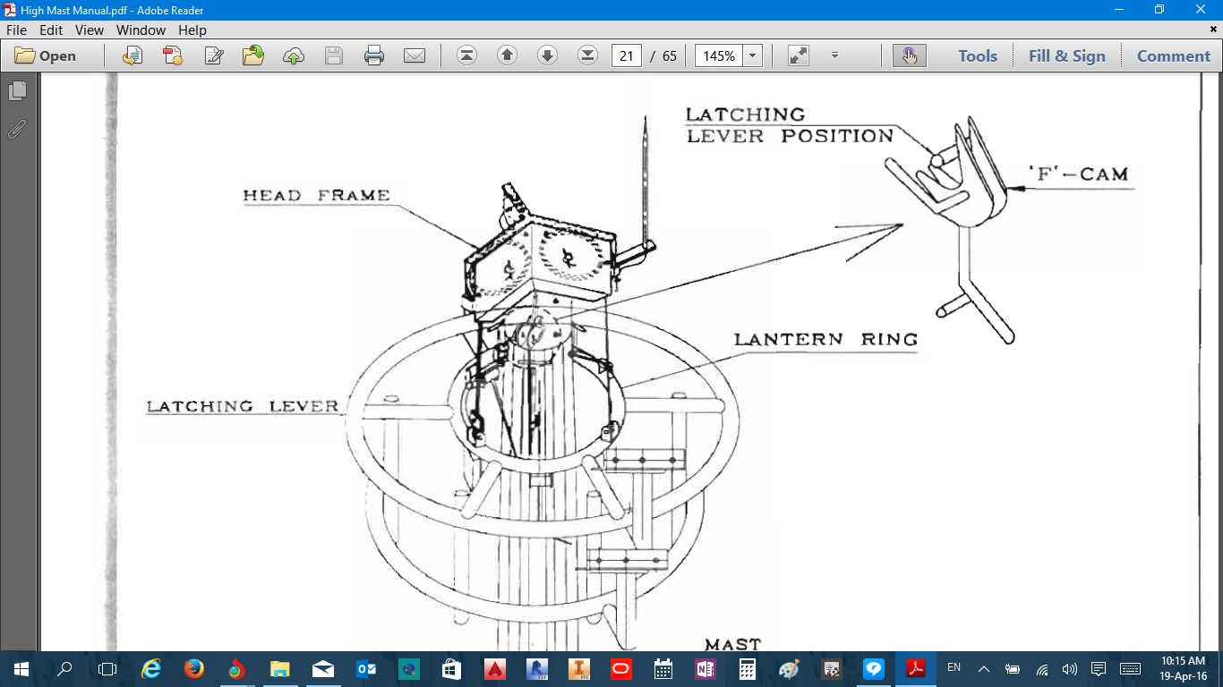Viewport: 1223px width, 687px height.
Task: Open AutoCAD from the taskbar
Action: (495, 669)
